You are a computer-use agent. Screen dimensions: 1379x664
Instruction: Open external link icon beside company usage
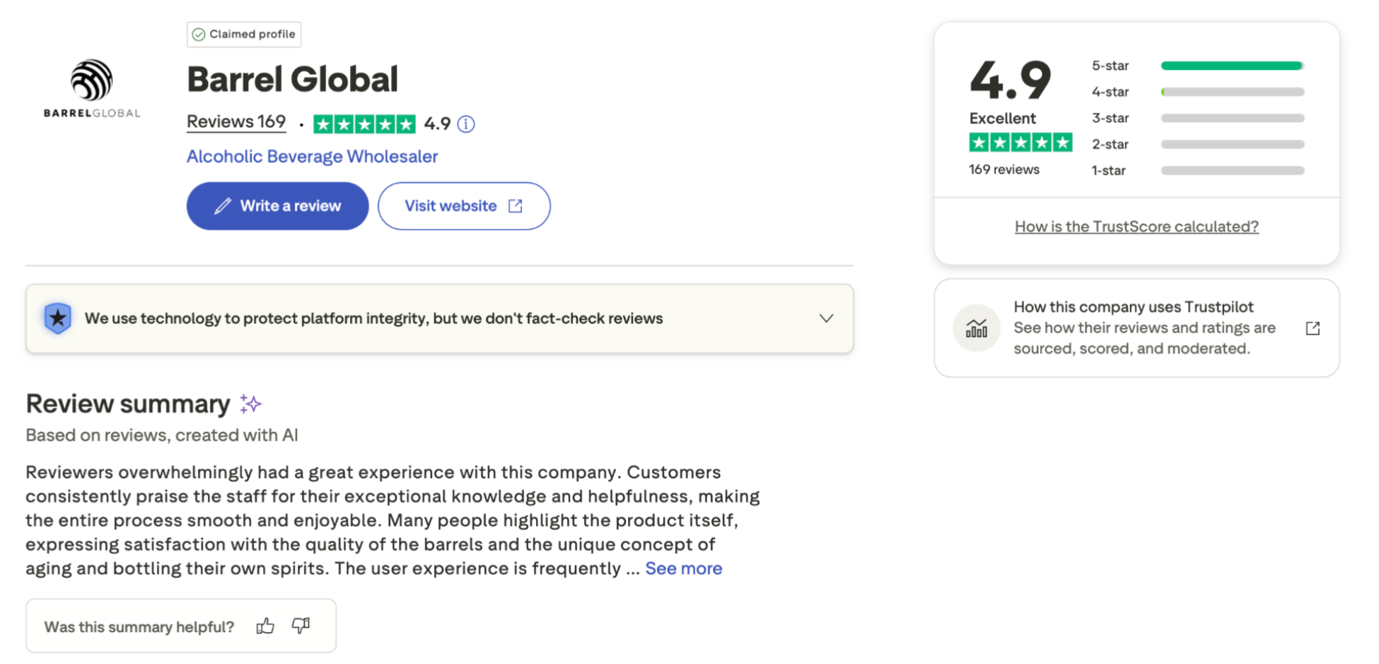pos(1313,328)
